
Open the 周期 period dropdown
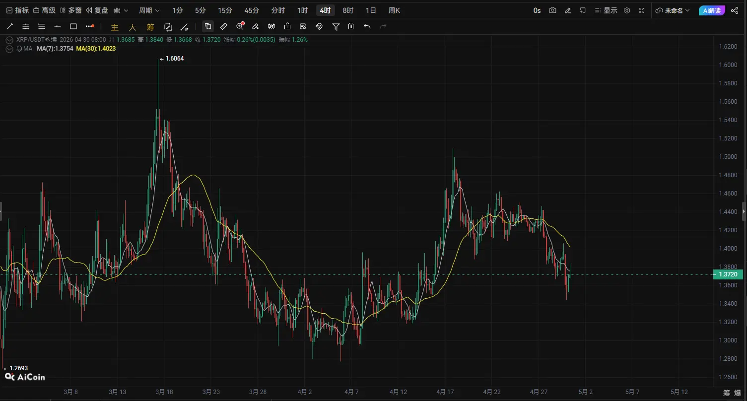(x=149, y=10)
